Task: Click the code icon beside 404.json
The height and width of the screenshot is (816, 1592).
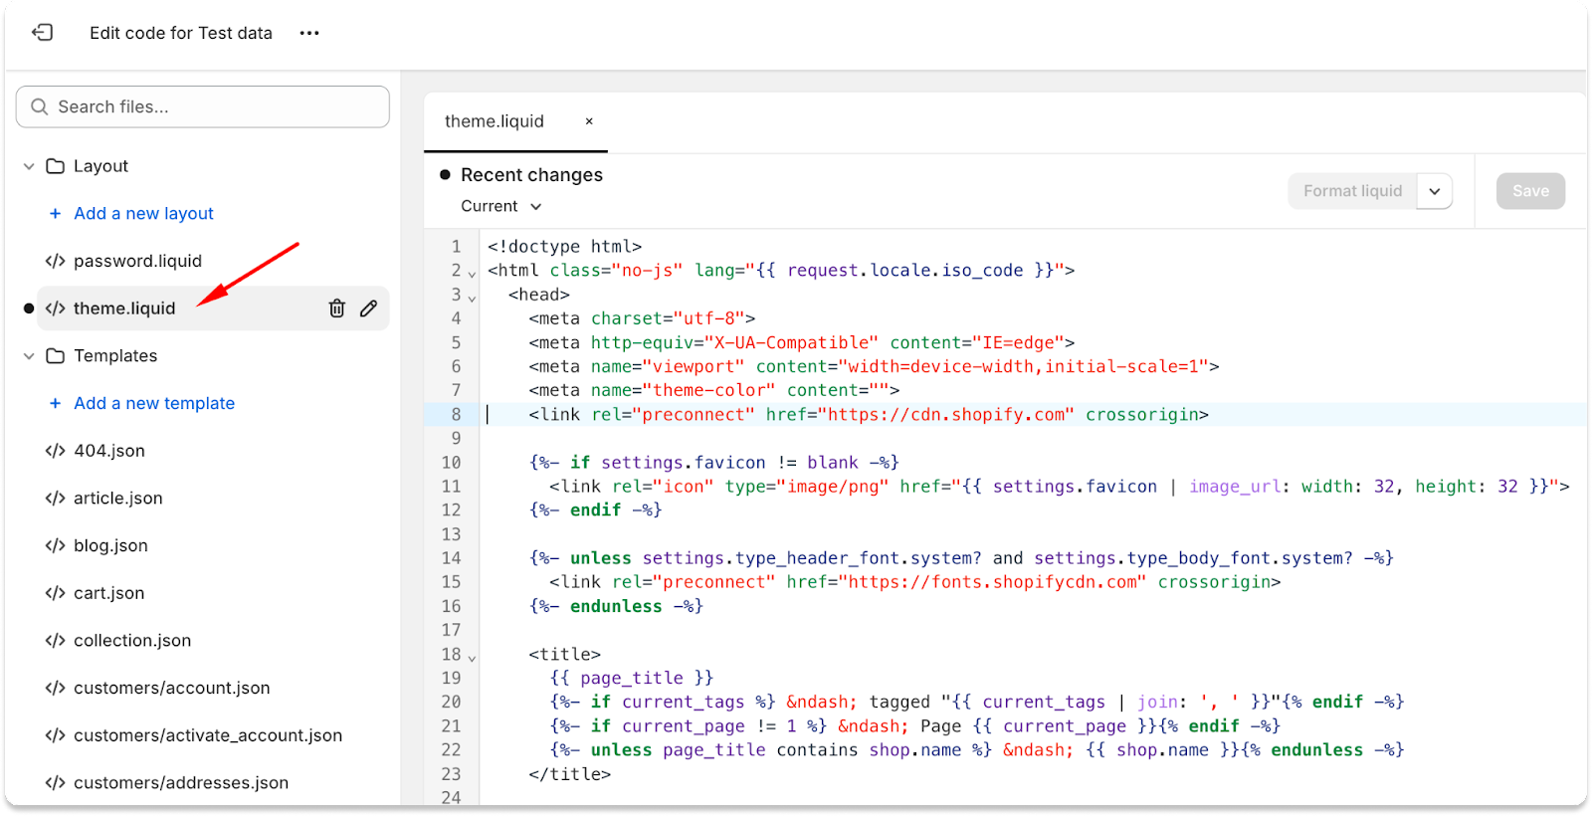Action: click(x=55, y=451)
